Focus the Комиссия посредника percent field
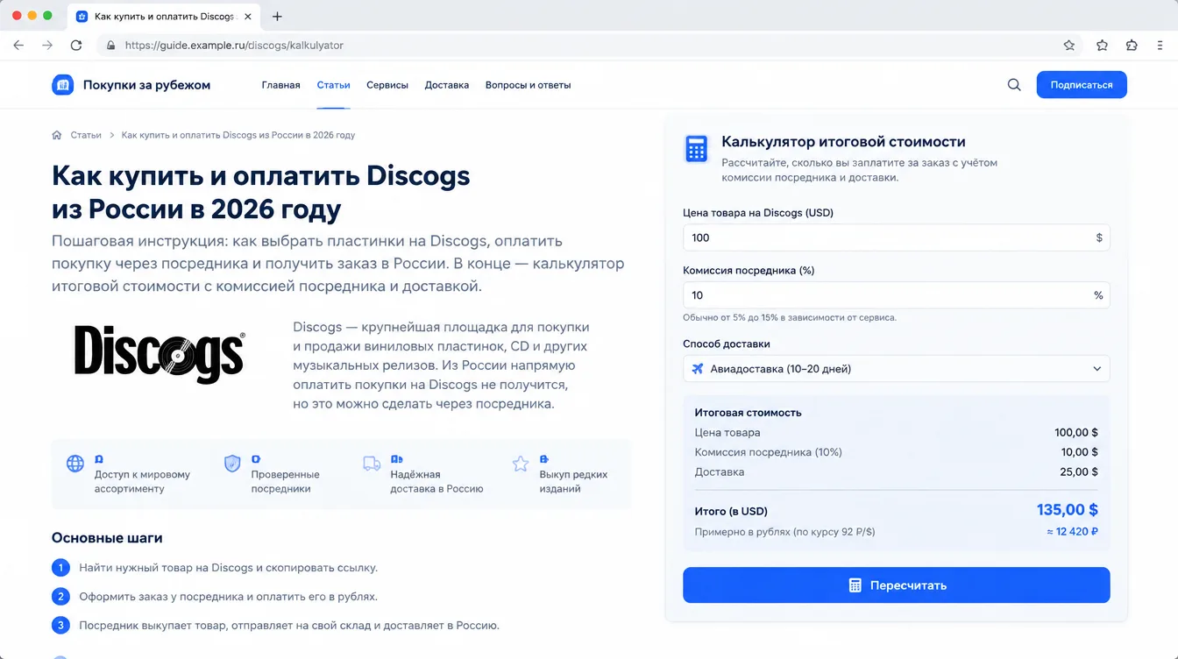1178x659 pixels. coord(896,295)
